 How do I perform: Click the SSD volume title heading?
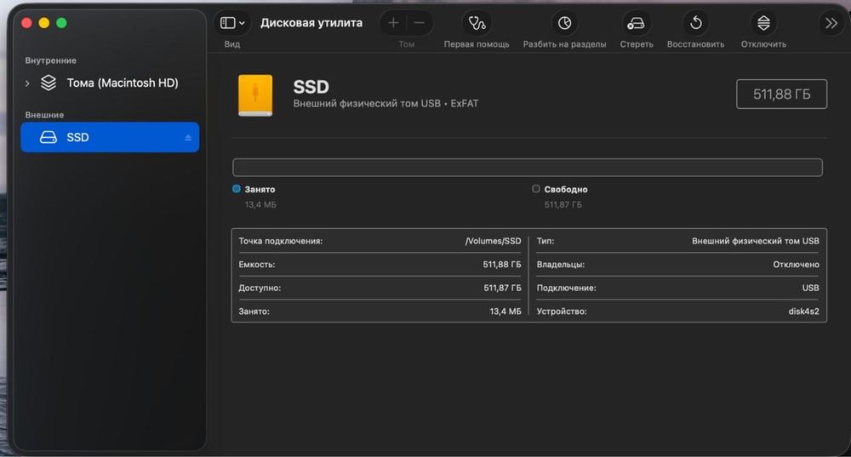(311, 87)
